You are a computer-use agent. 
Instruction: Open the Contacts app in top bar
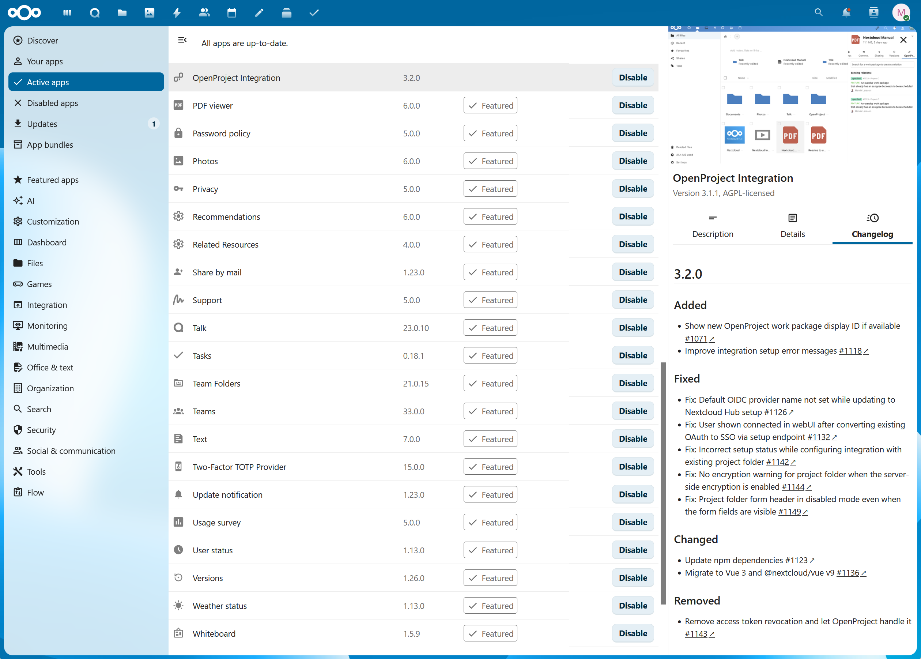204,13
